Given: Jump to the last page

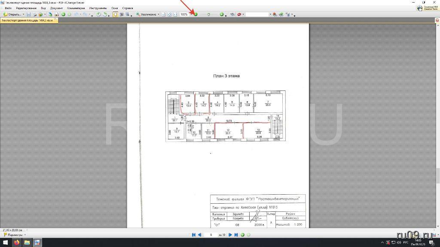Looking at the screenshot, I should click(236, 235).
